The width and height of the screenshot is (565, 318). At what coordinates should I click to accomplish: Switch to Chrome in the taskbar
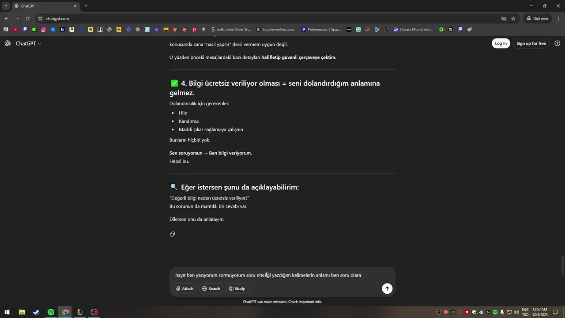point(65,312)
